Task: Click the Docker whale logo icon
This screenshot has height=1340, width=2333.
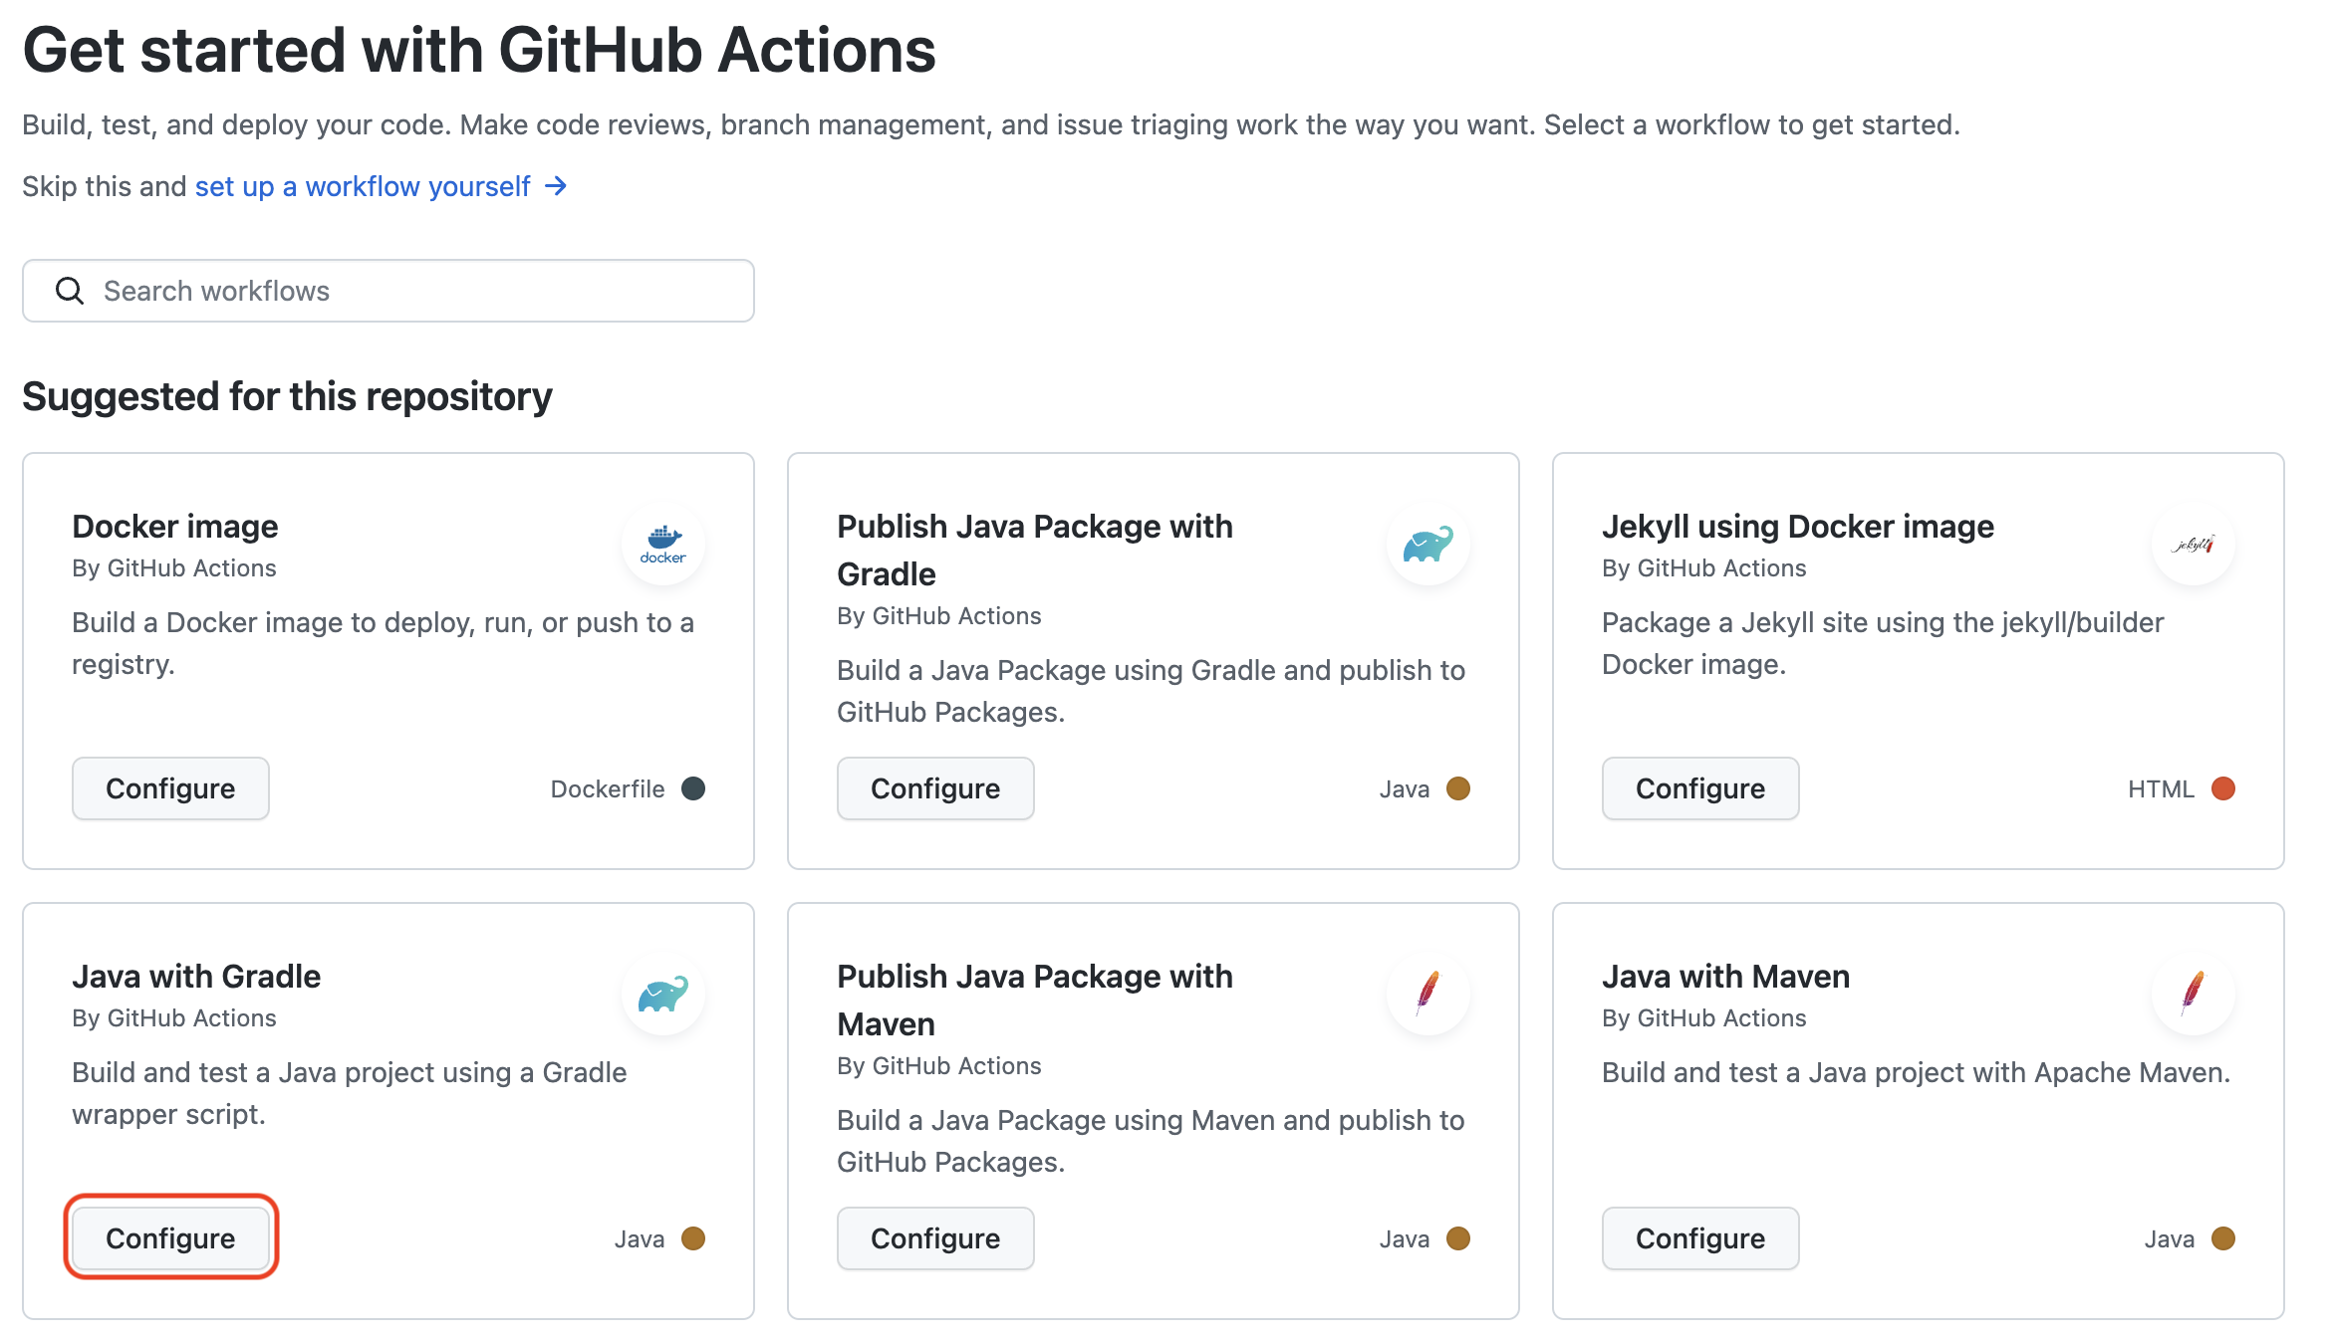Action: [x=662, y=544]
